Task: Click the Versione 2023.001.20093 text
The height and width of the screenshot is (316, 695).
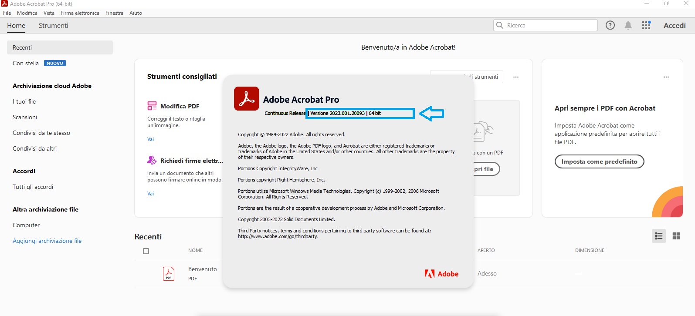Action: point(337,113)
